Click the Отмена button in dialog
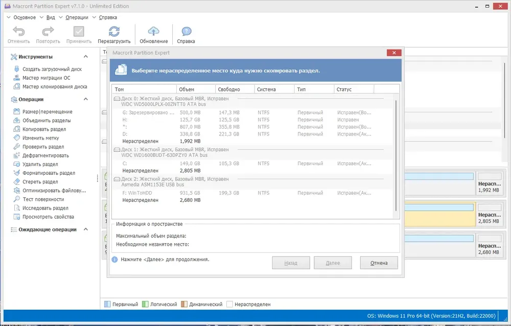This screenshot has width=511, height=326. point(379,263)
